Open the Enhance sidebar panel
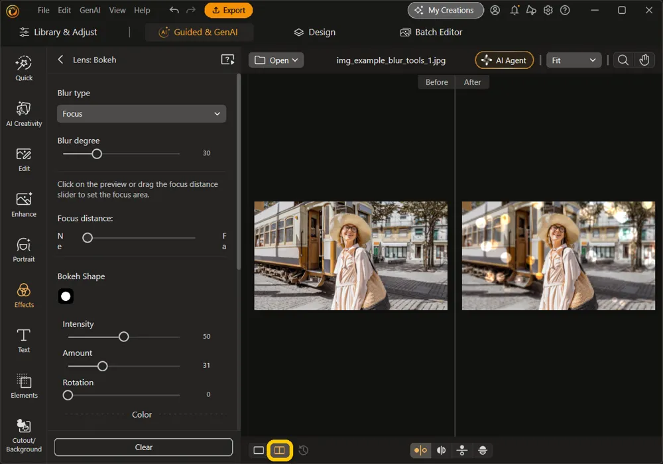The width and height of the screenshot is (663, 464). pos(24,205)
